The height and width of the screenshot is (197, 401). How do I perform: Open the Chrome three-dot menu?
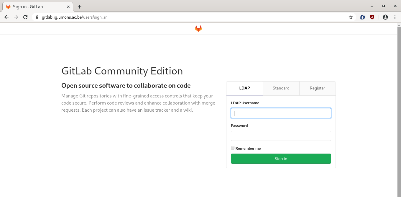pos(395,17)
